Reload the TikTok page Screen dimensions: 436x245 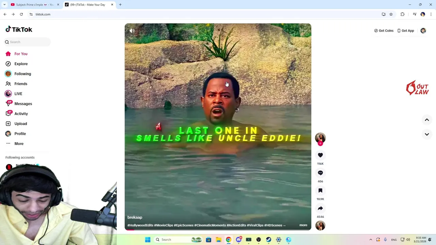[x=21, y=14]
